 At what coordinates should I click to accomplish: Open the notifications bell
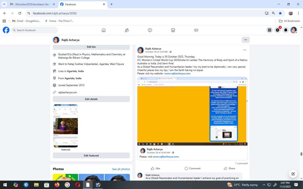[x=286, y=30]
